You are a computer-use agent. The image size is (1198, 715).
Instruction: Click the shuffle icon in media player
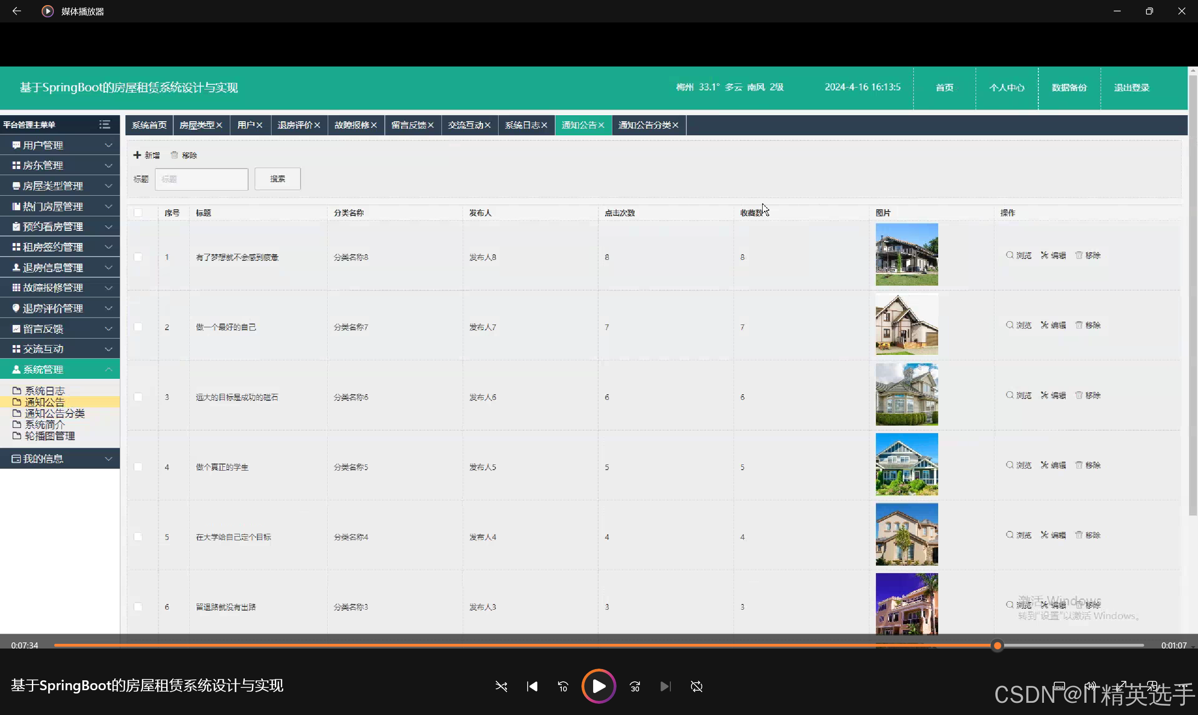[x=501, y=686]
